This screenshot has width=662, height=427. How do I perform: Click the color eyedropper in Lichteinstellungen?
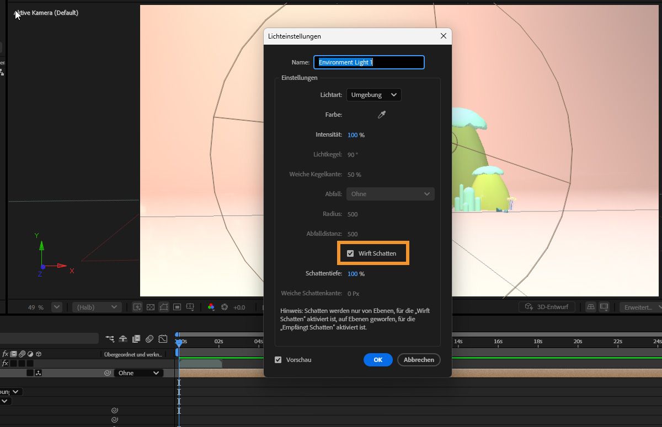point(381,115)
